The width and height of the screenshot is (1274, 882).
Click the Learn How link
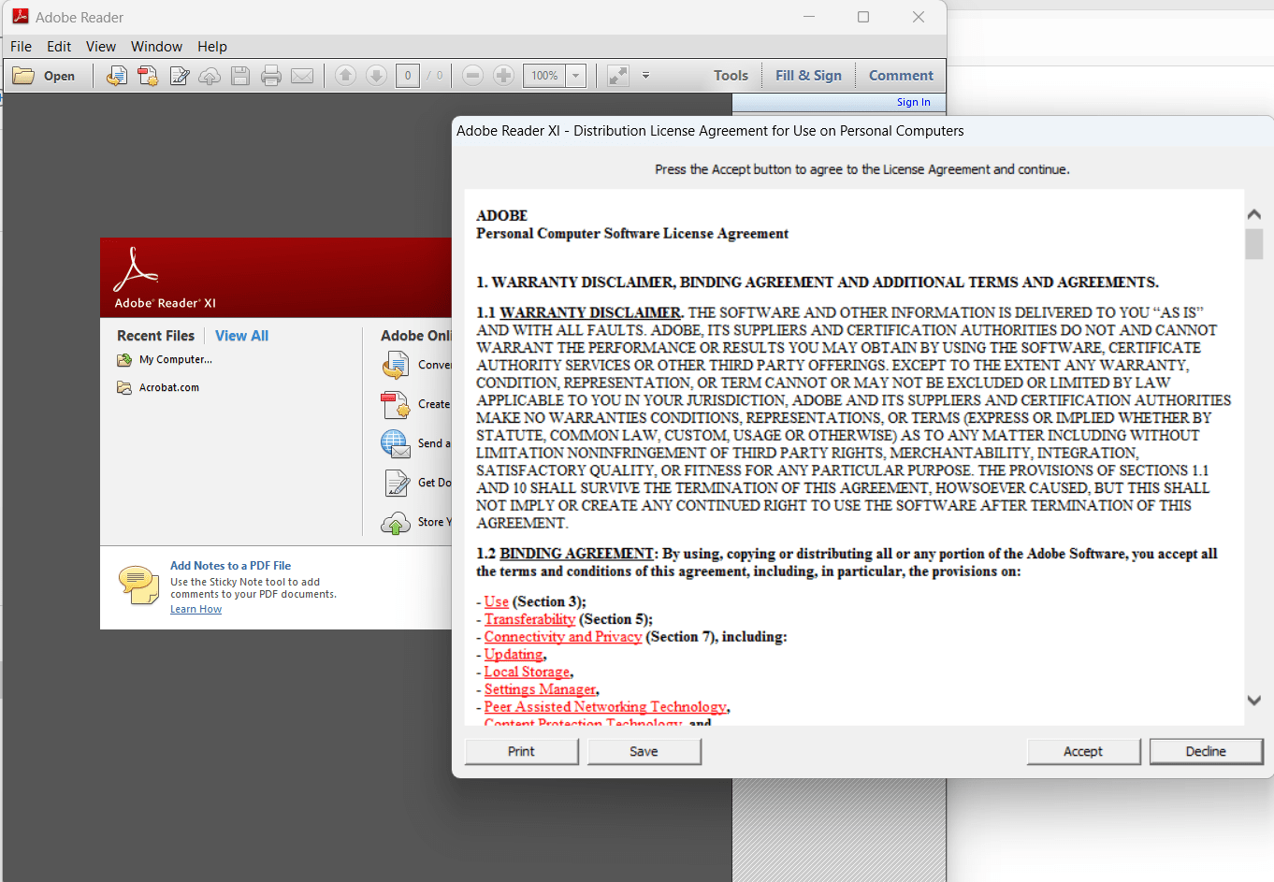196,609
